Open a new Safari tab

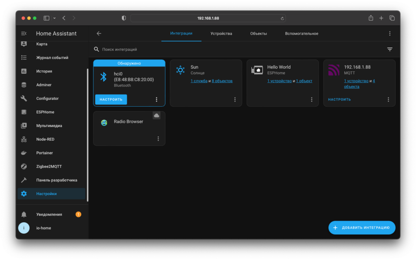click(x=381, y=18)
